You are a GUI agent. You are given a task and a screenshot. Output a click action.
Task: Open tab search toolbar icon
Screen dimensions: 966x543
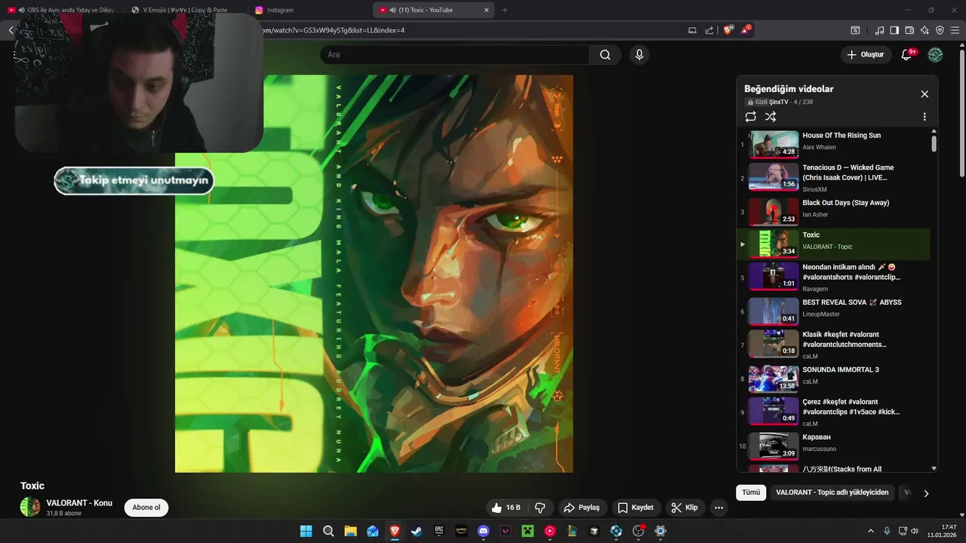click(x=855, y=30)
